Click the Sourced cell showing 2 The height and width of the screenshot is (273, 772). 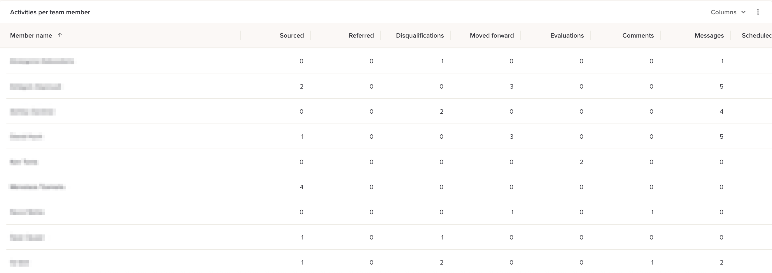302,86
